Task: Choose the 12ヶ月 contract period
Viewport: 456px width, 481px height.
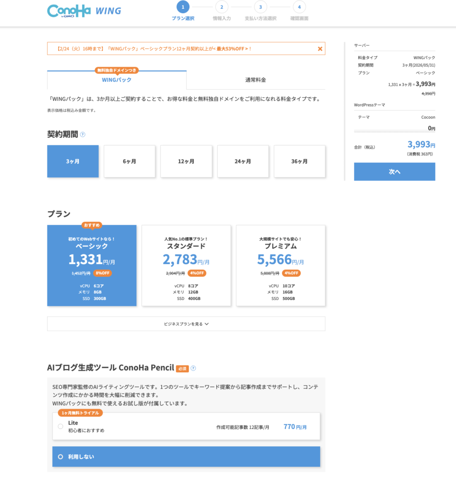Action: (x=186, y=161)
